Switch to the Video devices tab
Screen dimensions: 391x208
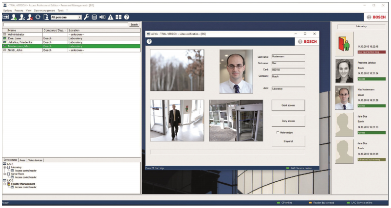pos(35,160)
